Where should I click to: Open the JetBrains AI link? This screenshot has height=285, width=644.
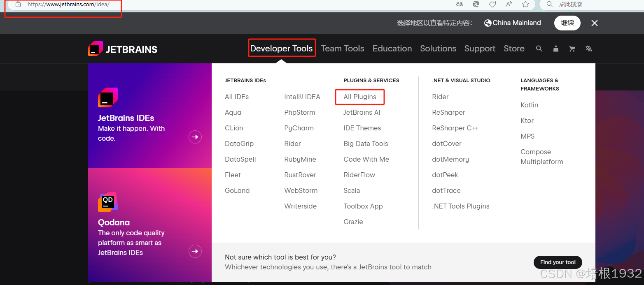click(362, 113)
